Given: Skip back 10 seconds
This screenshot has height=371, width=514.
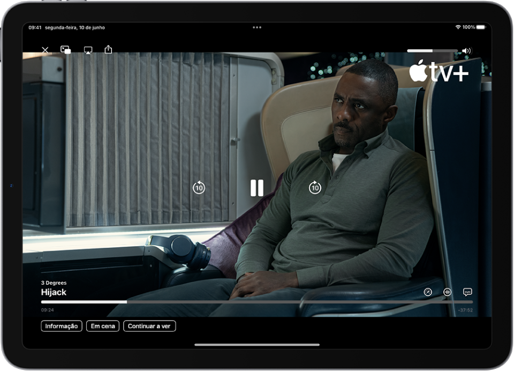Looking at the screenshot, I should pos(199,188).
